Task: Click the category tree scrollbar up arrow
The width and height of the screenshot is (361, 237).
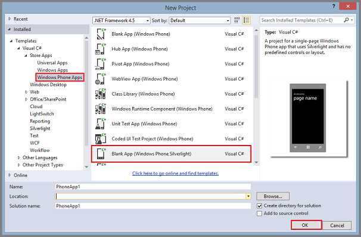Action: 86,37
